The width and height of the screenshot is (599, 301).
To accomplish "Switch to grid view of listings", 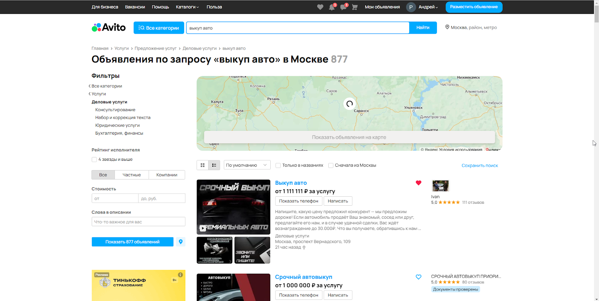I will [x=203, y=165].
